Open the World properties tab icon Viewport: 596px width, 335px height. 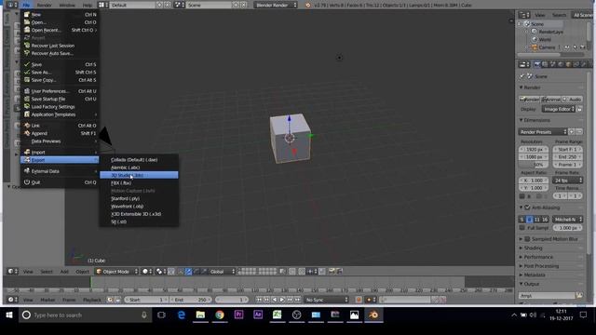(x=561, y=64)
